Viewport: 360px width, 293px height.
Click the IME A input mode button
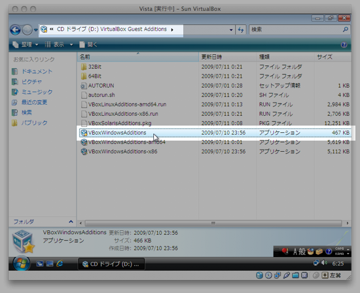point(295,252)
